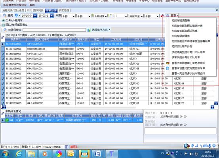Click inside the 按团号查询 input field
219x158 pixels.
54,30
